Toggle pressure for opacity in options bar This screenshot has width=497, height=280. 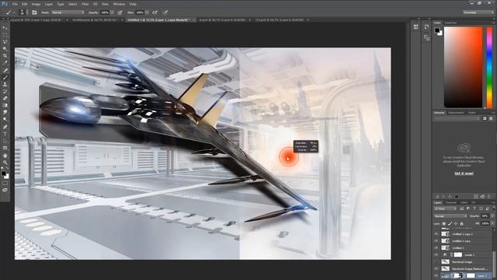pos(120,12)
